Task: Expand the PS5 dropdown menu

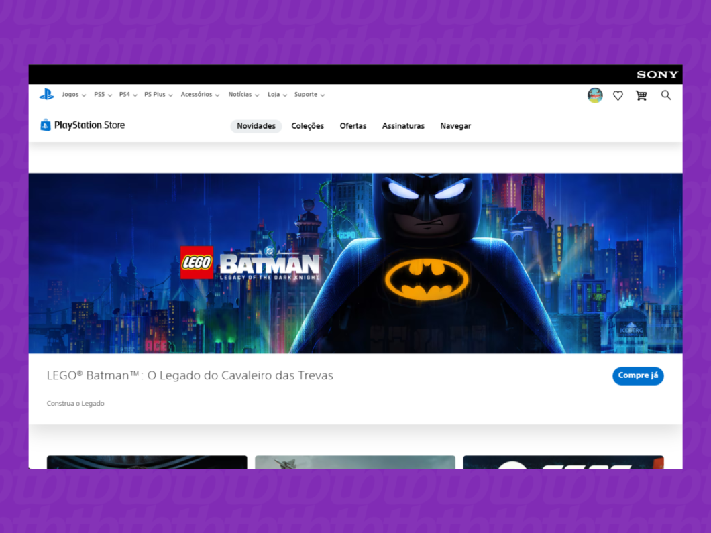Action: coord(103,95)
